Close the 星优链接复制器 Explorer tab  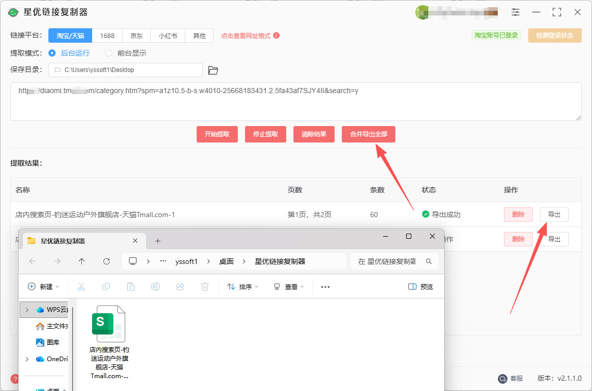(x=135, y=241)
